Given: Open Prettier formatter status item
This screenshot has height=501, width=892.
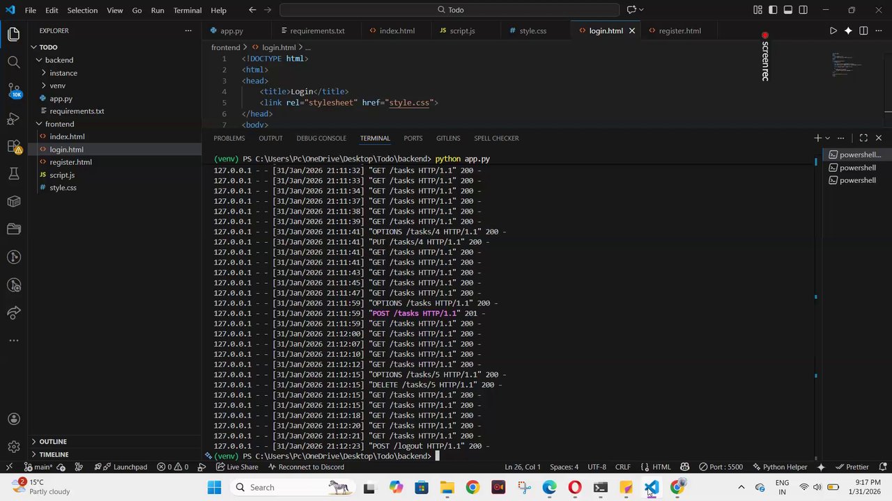Looking at the screenshot, I should tap(852, 467).
